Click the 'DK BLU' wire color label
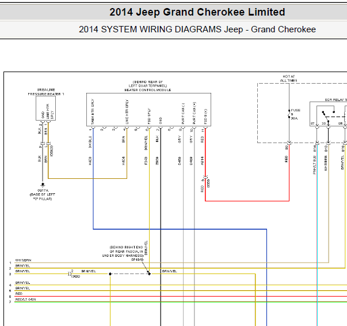The image size is (347, 326). 90,142
